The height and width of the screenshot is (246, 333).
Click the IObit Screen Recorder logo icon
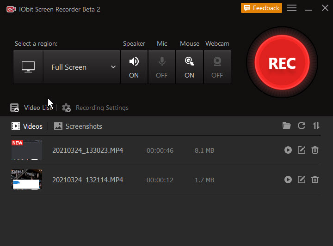[11, 9]
